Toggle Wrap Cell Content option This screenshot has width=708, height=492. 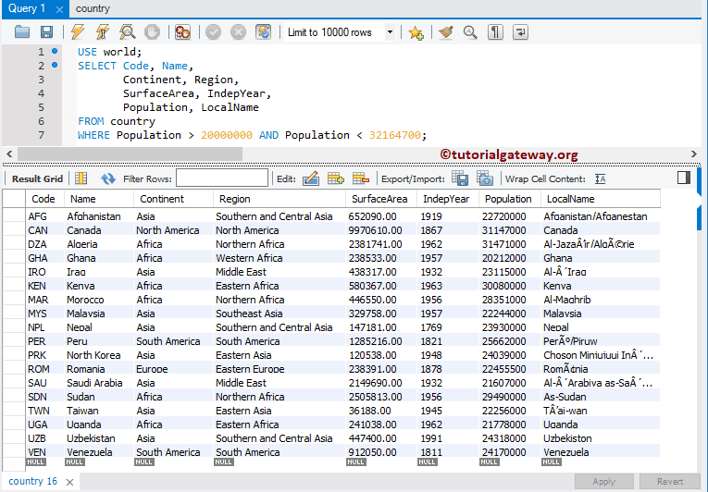point(601,178)
